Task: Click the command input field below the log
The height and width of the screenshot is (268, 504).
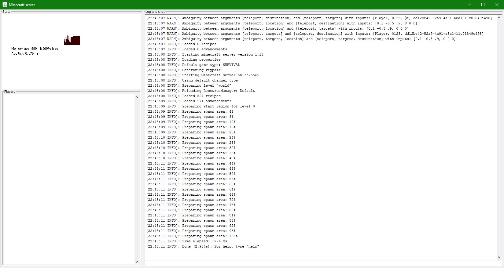Action: 324,263
